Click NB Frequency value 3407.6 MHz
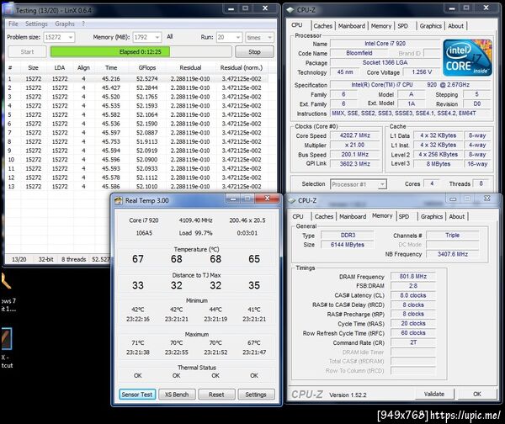 pos(453,254)
